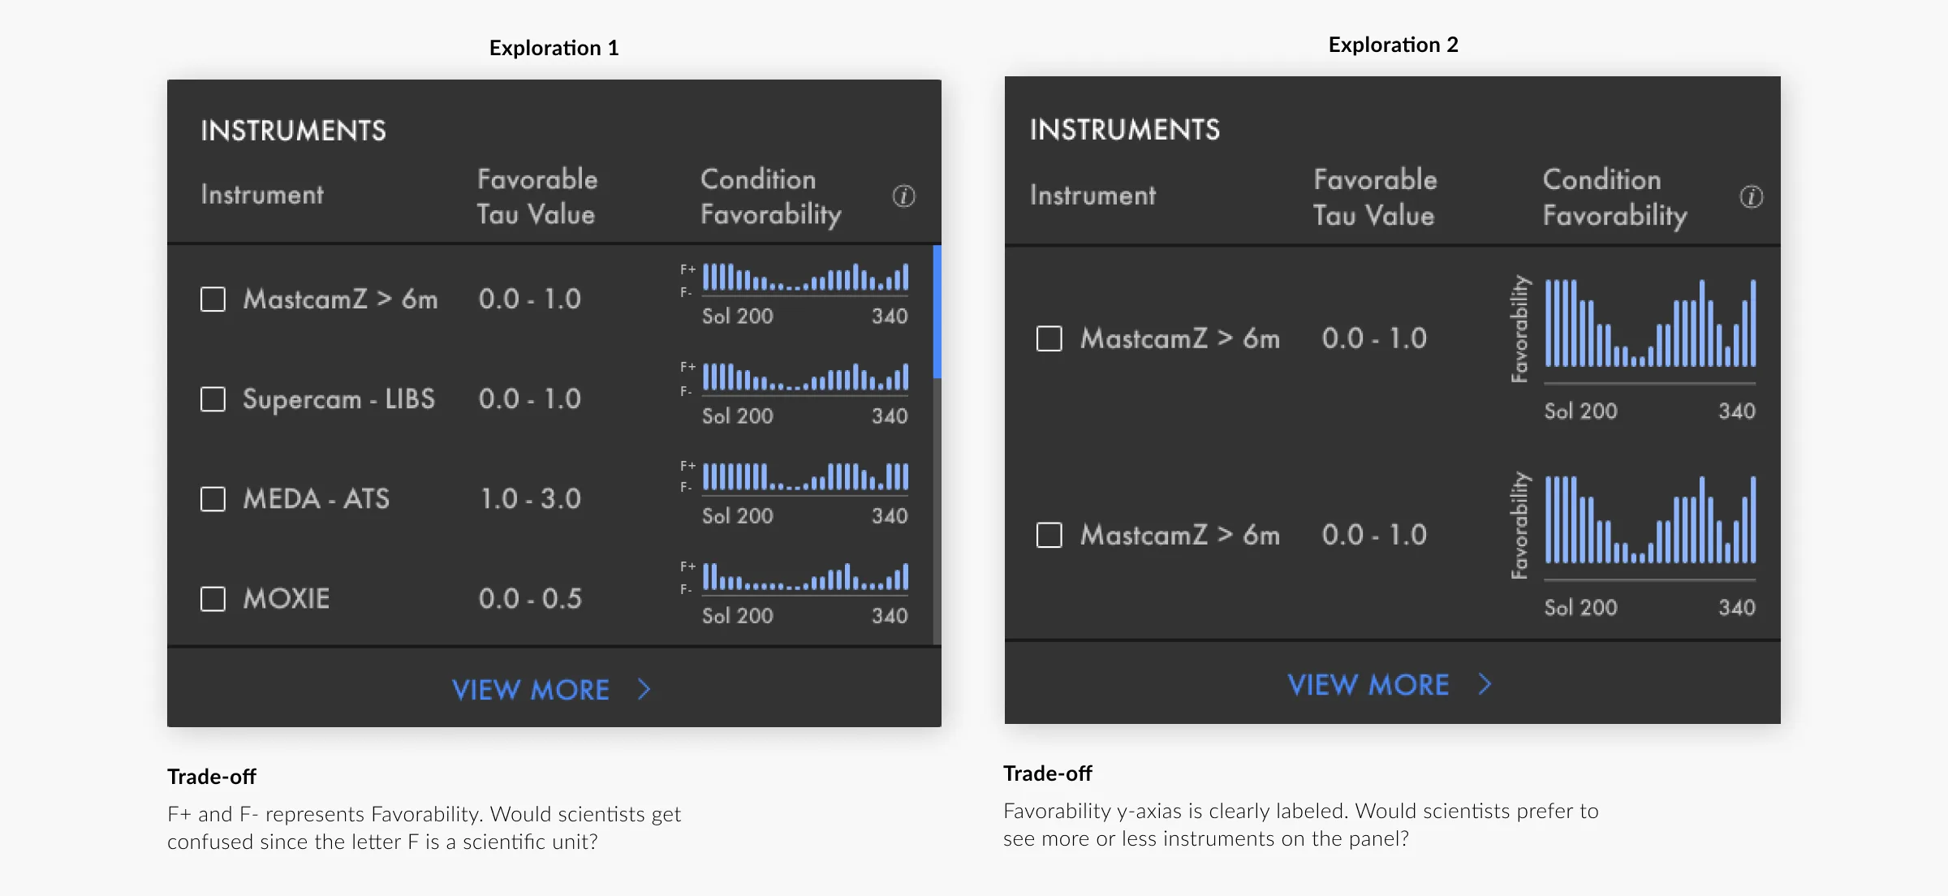Click the Supercam - LIBS favorability chart
This screenshot has height=896, width=1948.
pos(804,378)
